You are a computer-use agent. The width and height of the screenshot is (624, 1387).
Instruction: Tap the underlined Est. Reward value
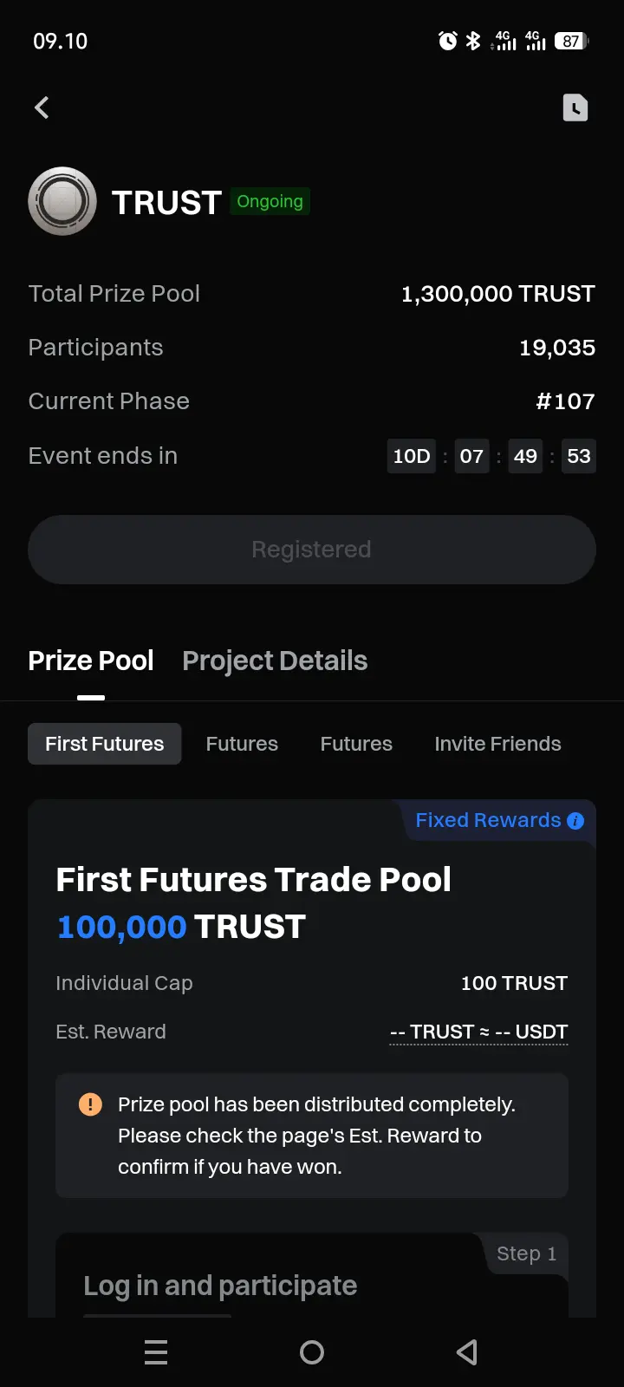pyautogui.click(x=479, y=1032)
